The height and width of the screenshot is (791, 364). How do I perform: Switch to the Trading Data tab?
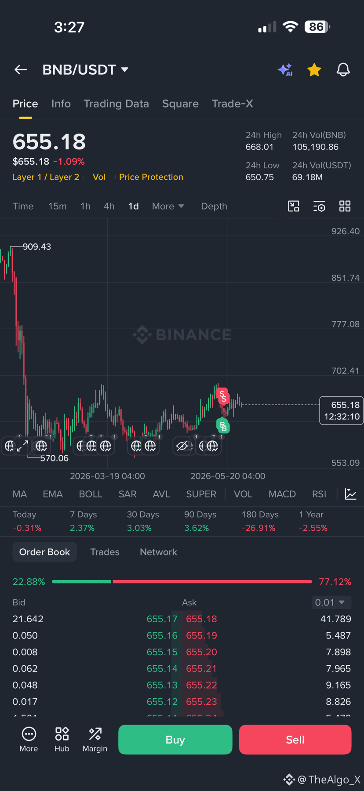coord(116,104)
